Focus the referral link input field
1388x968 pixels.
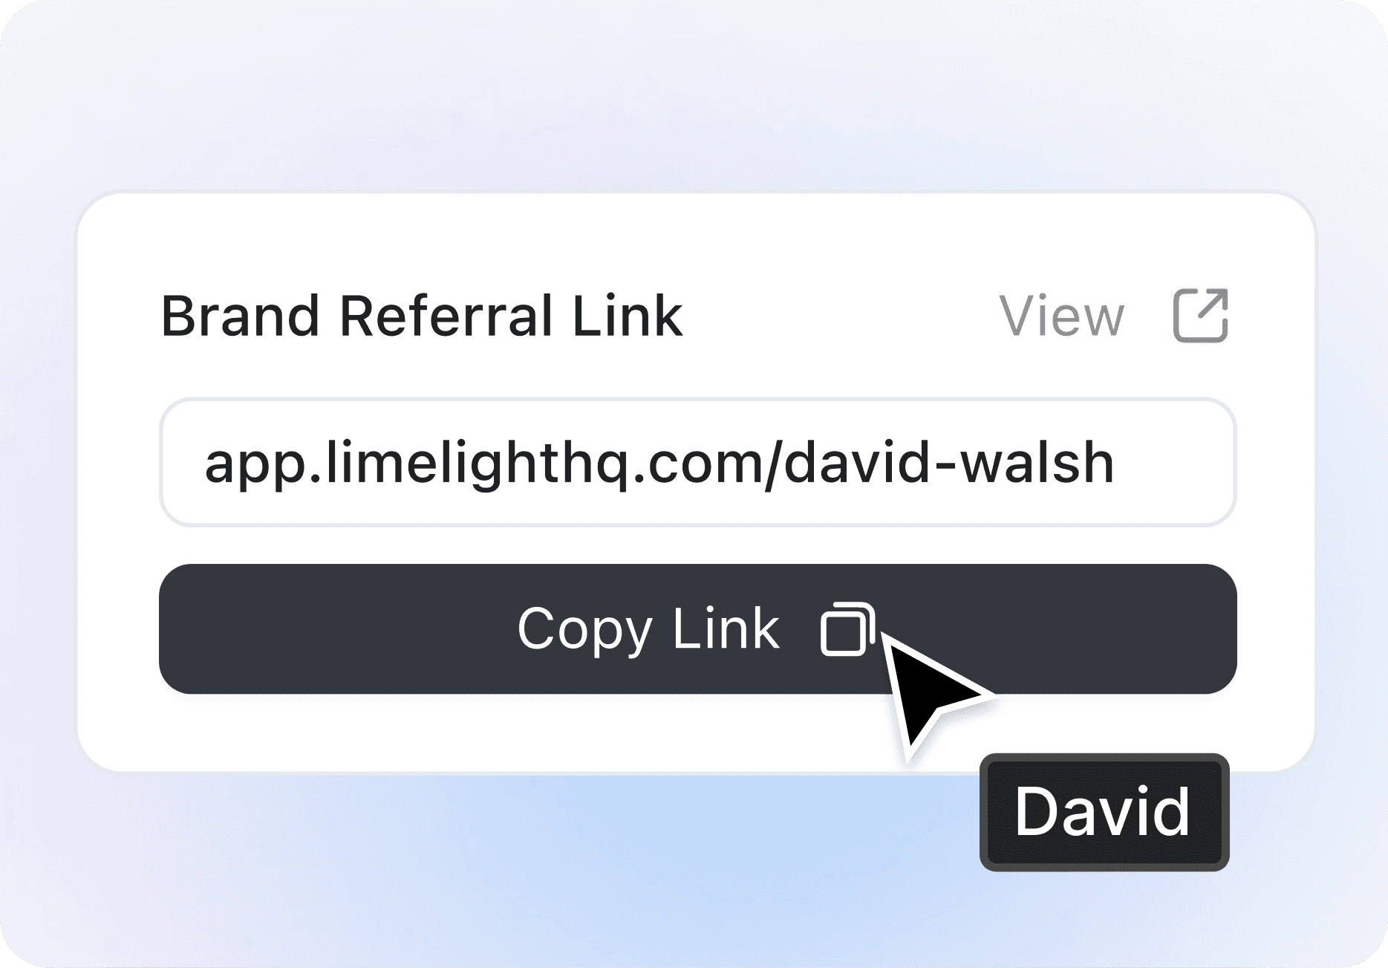[697, 462]
